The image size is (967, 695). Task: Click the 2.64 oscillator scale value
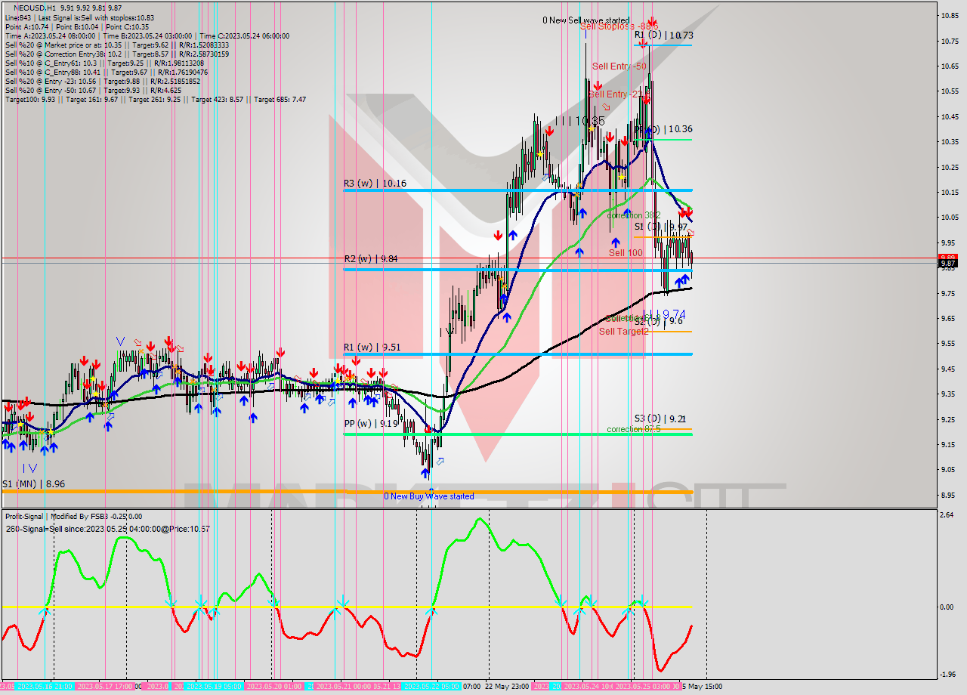(948, 514)
